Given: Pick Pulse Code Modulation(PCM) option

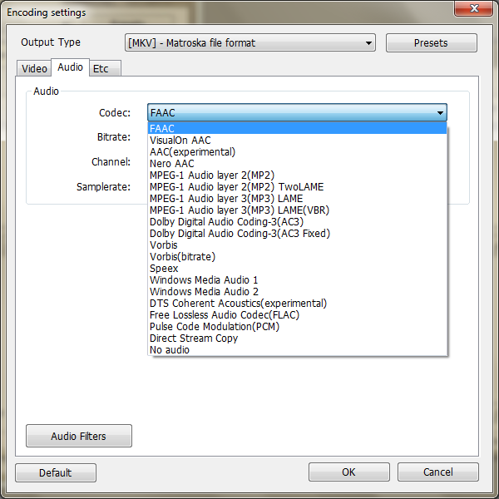Looking at the screenshot, I should tap(297, 327).
